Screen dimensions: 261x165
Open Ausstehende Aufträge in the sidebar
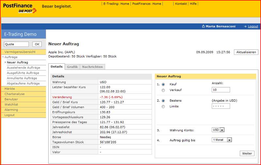pos(23,68)
